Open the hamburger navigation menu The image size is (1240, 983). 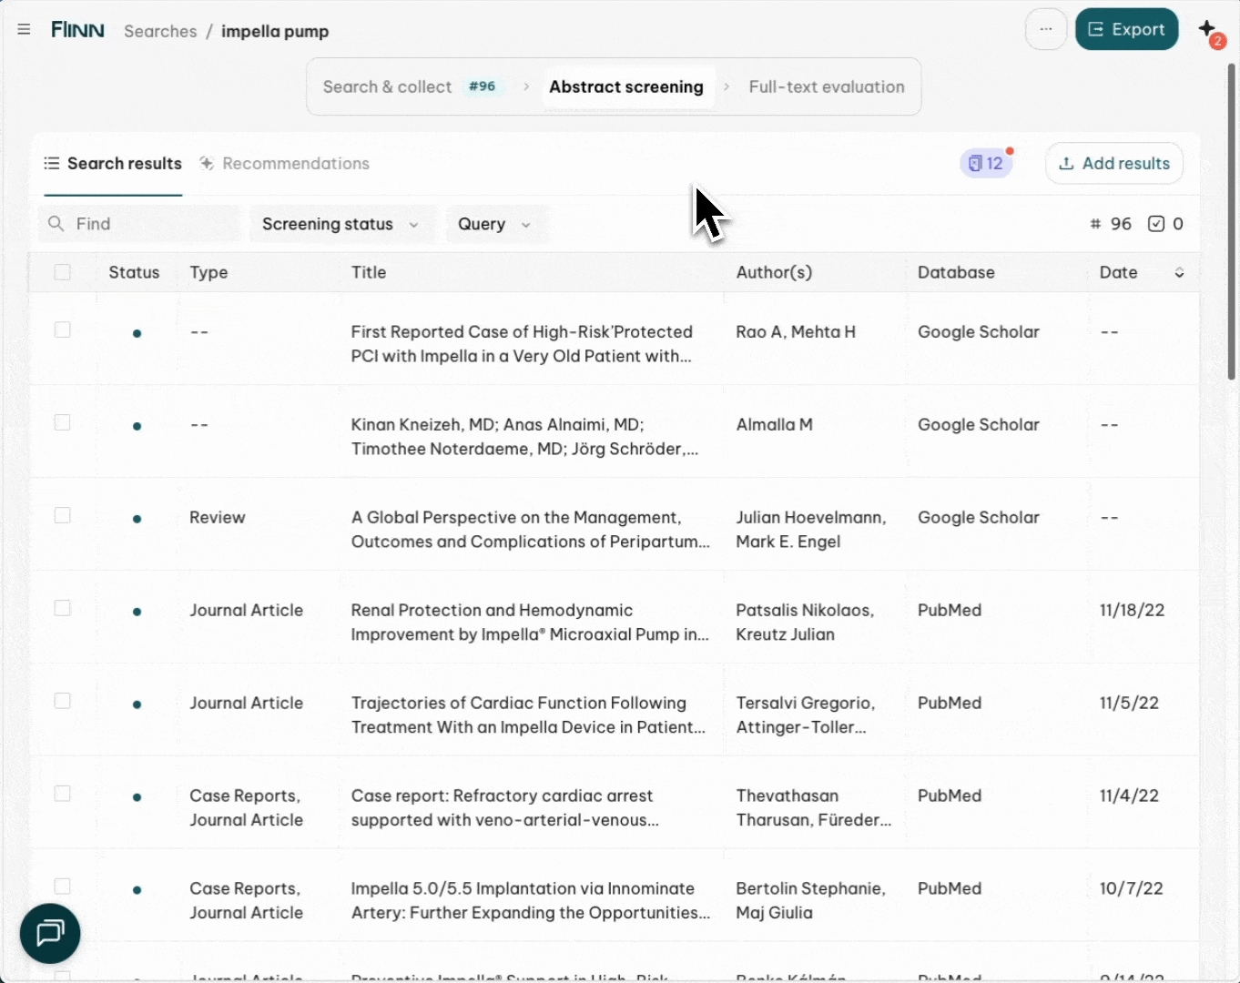pyautogui.click(x=25, y=30)
